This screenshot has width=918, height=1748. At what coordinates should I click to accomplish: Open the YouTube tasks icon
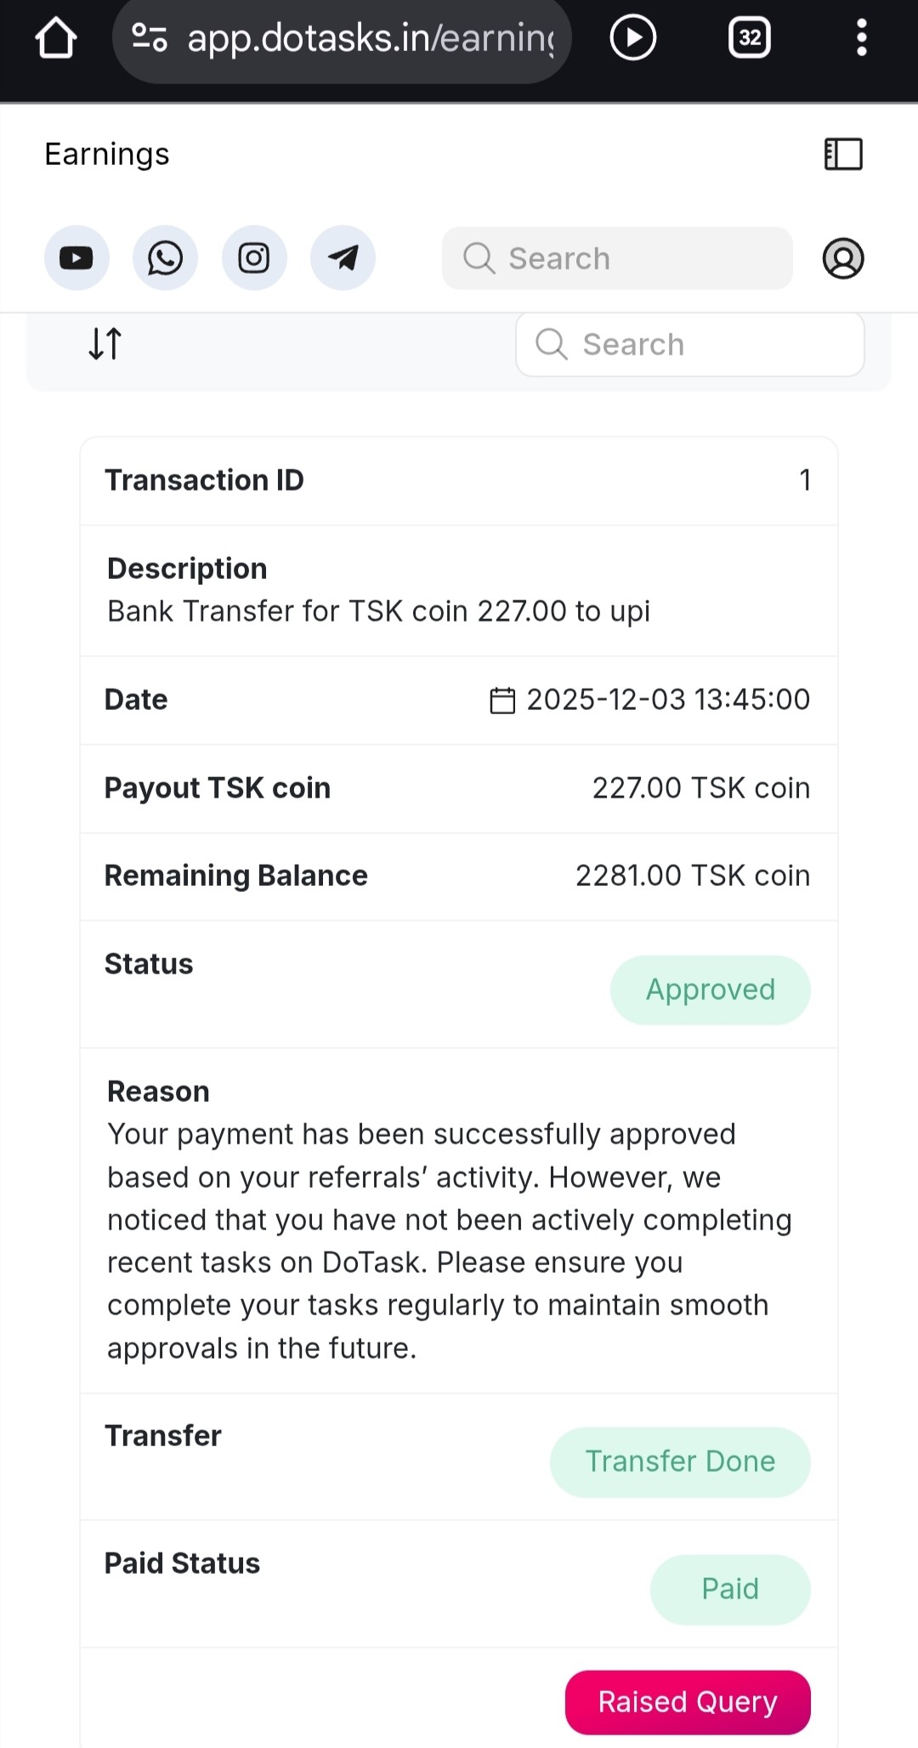coord(76,258)
